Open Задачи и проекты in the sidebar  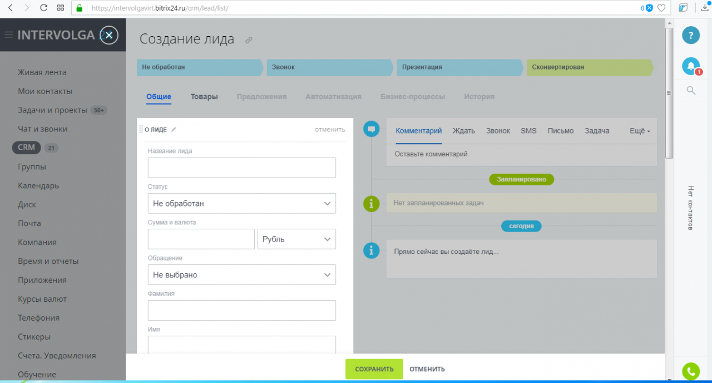pos(52,110)
